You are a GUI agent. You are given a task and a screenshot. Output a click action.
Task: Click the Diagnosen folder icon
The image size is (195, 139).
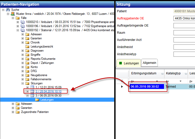pos(27,51)
